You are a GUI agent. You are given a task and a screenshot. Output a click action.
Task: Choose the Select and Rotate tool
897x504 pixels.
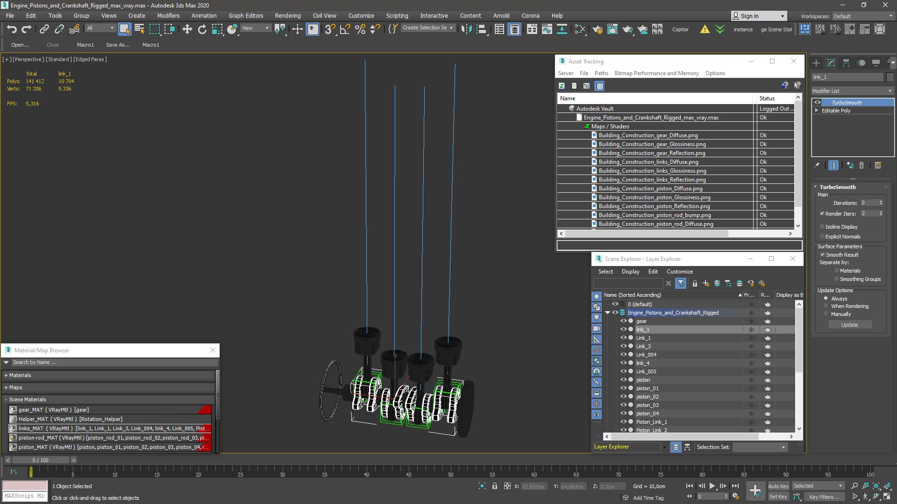[202, 29]
